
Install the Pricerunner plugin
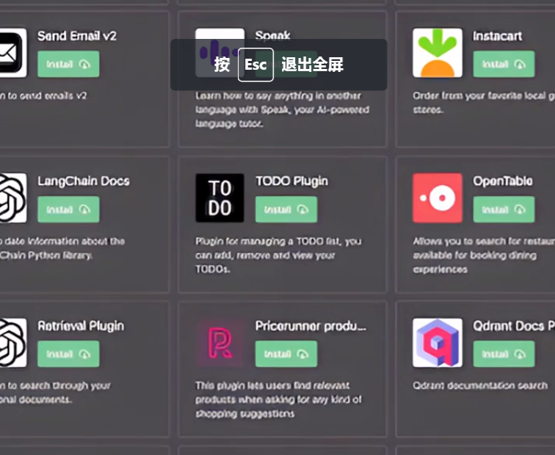click(x=286, y=354)
